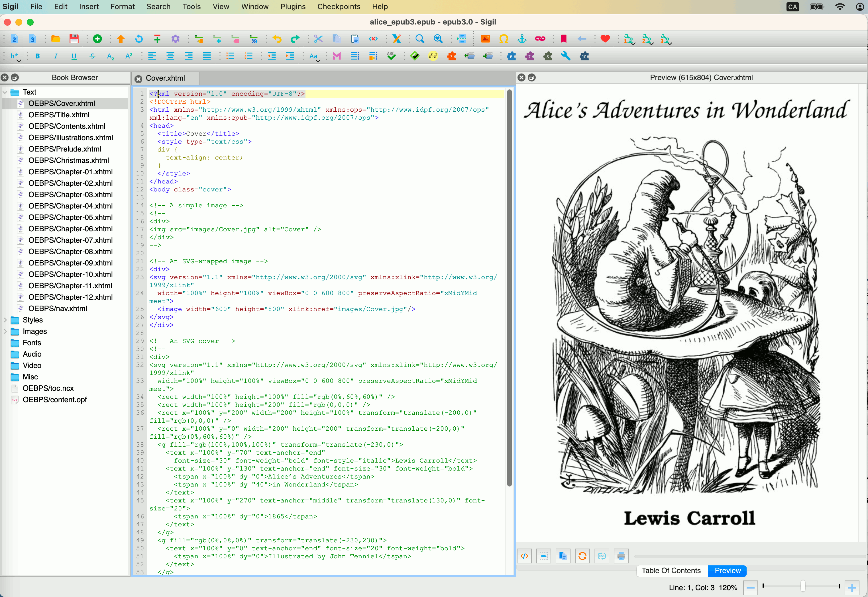868x597 pixels.
Task: Undo the last edit
Action: coord(277,39)
